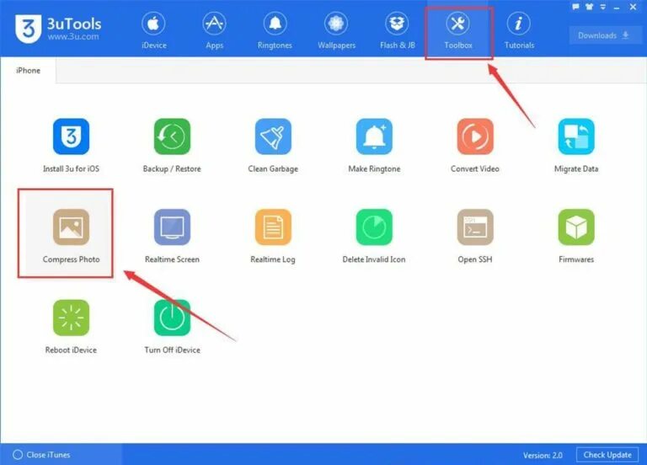Click the Open SSH tool

475,236
